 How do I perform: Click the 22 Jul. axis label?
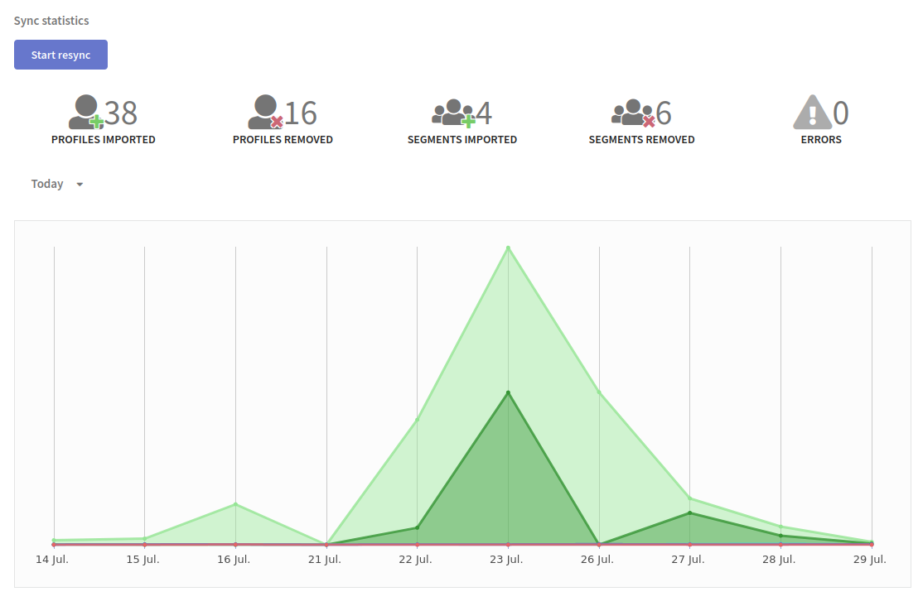point(416,559)
